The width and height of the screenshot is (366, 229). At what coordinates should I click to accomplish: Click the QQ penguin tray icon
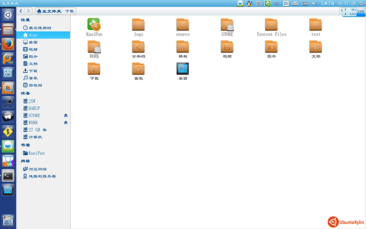click(248, 4)
